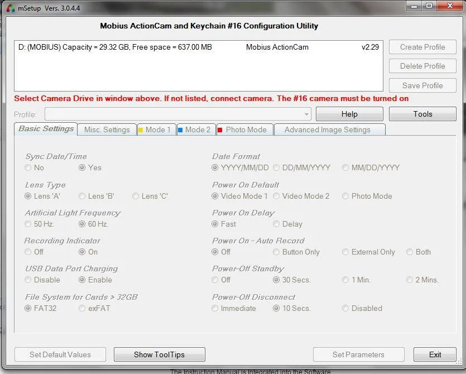The width and height of the screenshot is (466, 374).
Task: Click the Help button
Action: click(349, 114)
